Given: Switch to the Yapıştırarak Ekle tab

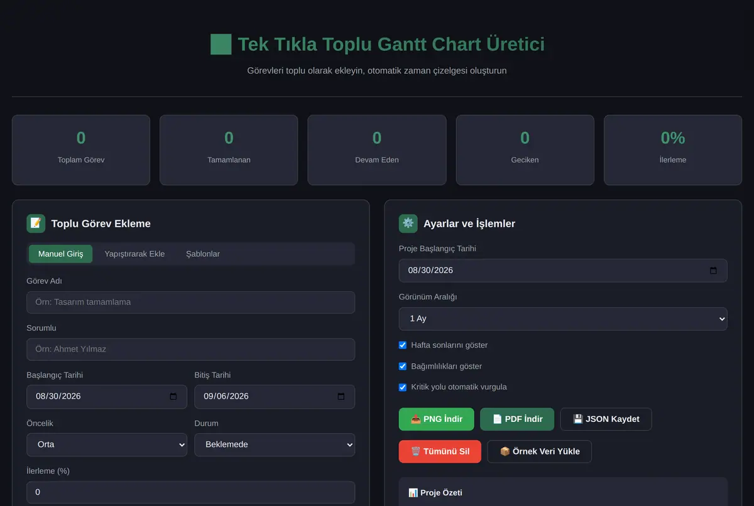Looking at the screenshot, I should click(x=134, y=254).
